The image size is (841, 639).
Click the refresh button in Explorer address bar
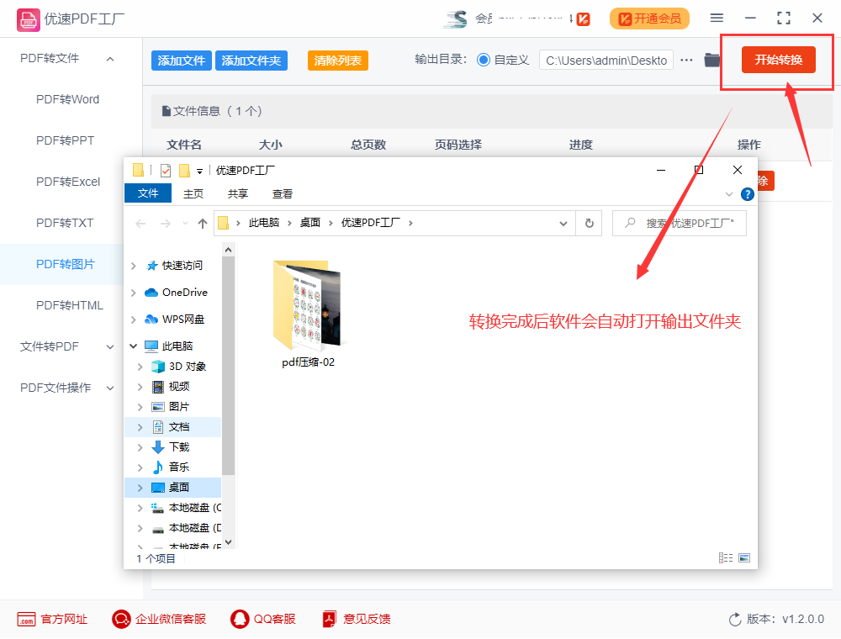point(589,223)
